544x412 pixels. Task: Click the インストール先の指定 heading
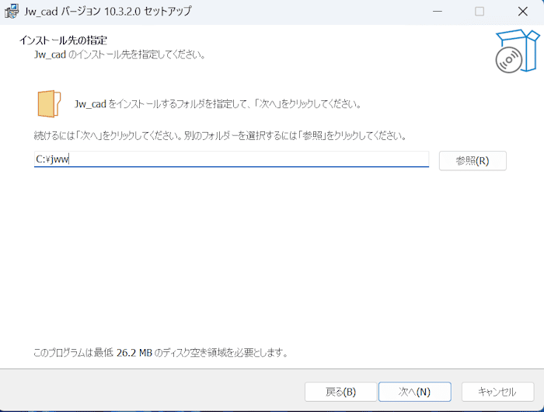click(x=63, y=40)
